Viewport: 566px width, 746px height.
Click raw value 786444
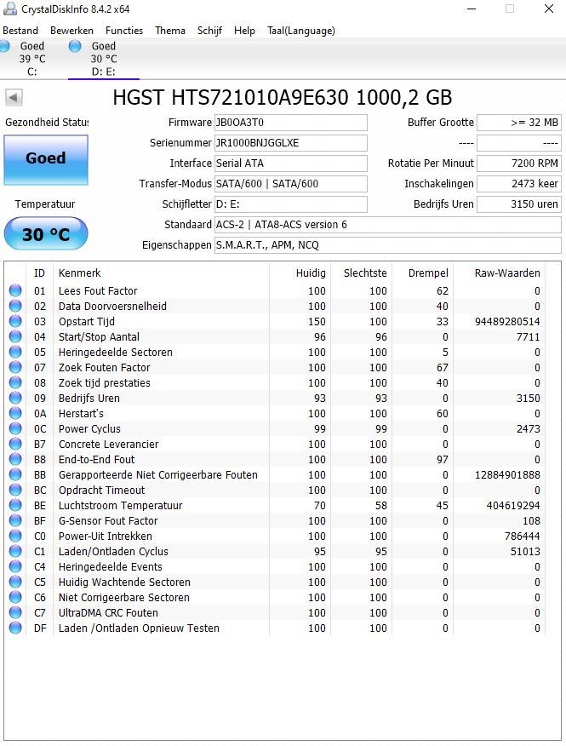click(523, 537)
